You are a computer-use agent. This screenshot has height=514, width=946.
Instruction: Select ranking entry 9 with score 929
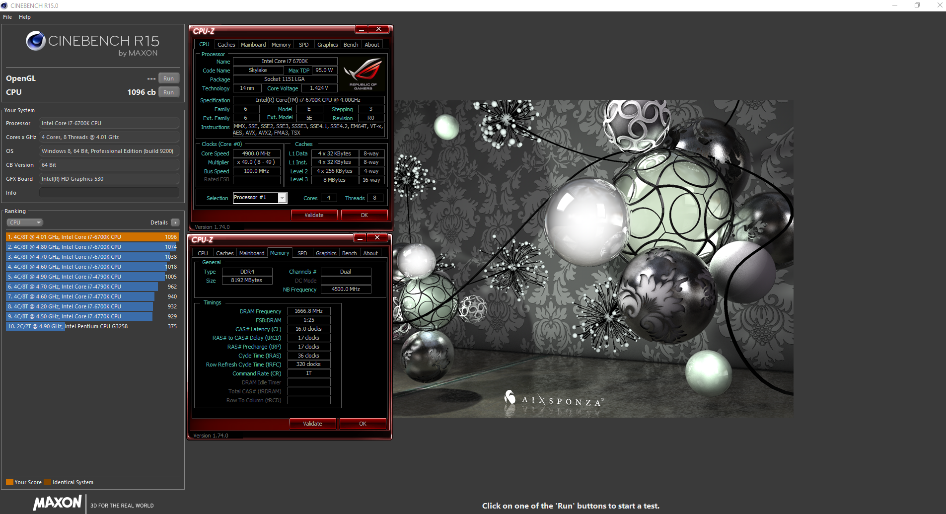point(92,316)
